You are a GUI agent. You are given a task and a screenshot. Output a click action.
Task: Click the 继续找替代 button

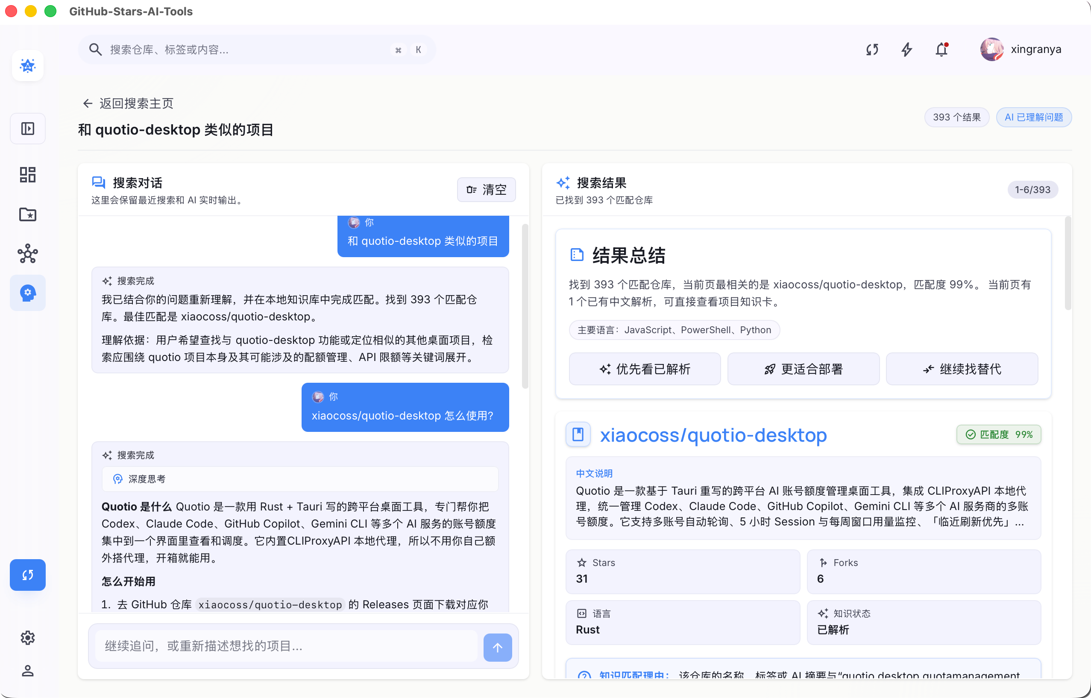coord(962,369)
